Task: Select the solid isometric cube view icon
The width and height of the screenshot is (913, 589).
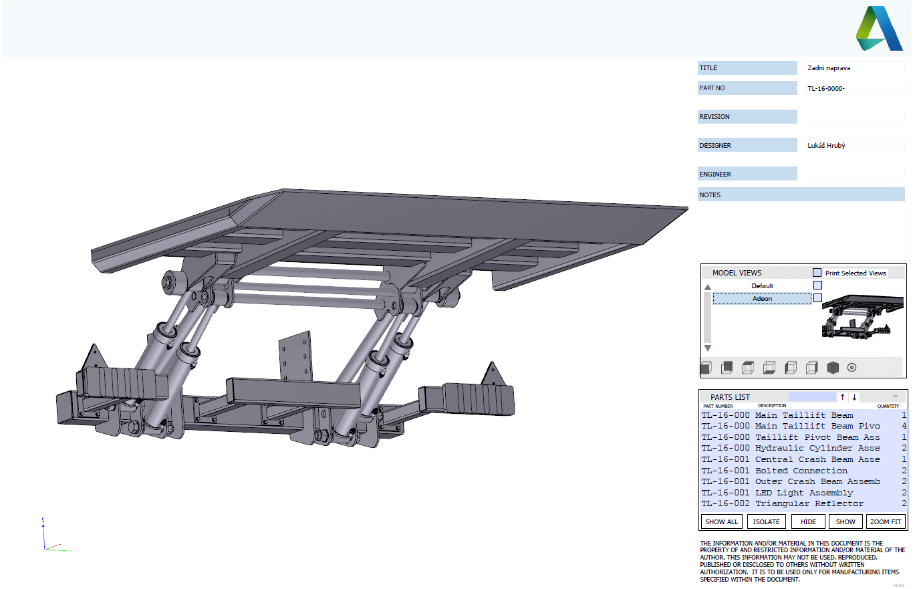Action: click(x=833, y=367)
